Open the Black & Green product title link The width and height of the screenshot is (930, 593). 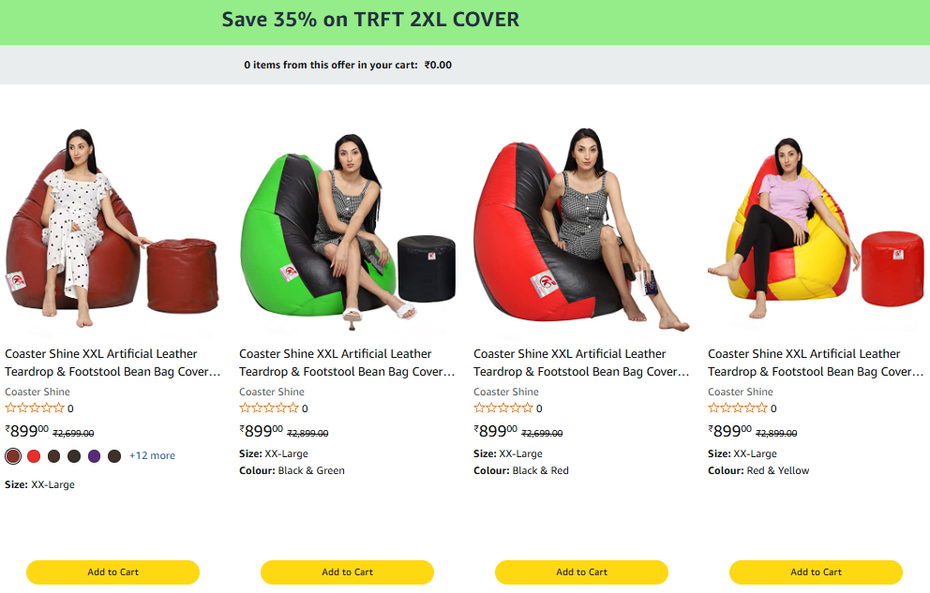click(x=347, y=363)
